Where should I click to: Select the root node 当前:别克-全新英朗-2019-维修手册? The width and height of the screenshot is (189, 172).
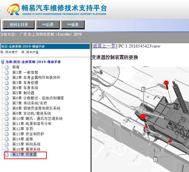33,62
